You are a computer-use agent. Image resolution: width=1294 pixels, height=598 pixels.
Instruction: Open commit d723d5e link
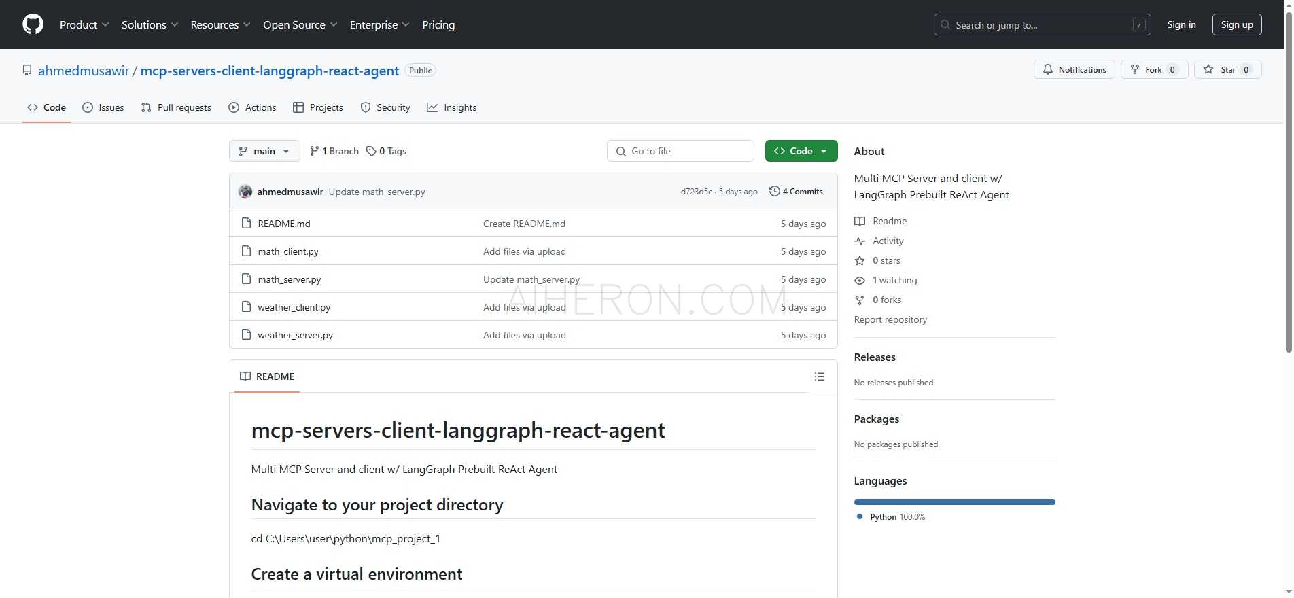[697, 192]
